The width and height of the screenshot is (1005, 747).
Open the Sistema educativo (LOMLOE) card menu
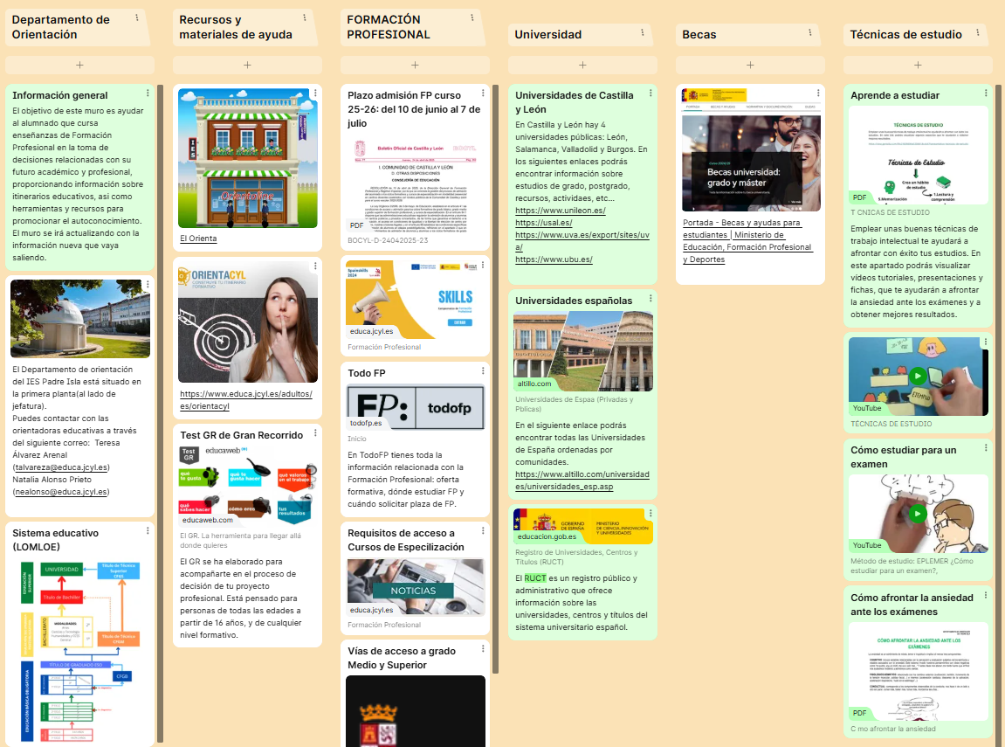148,531
